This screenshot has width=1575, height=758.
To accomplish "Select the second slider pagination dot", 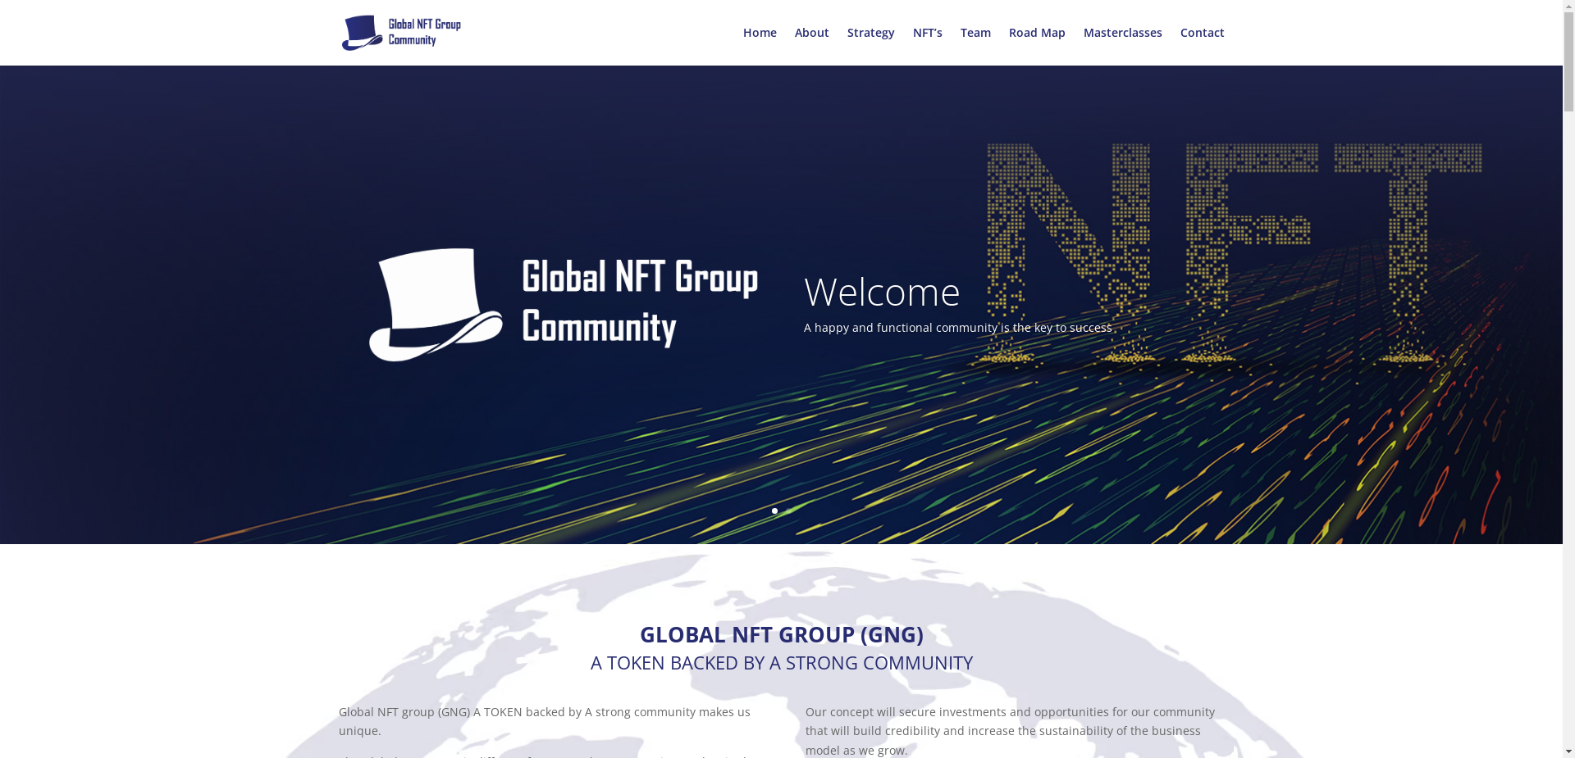I will [x=788, y=511].
